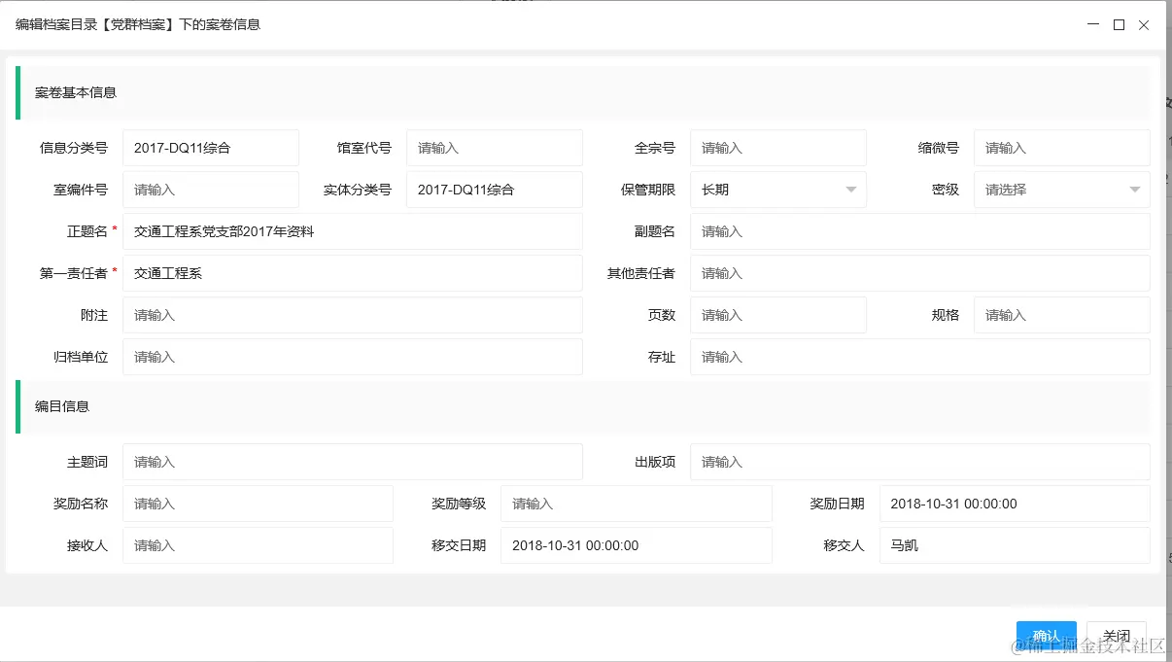The image size is (1172, 662).
Task: Click the 页数 input field
Action: [777, 315]
